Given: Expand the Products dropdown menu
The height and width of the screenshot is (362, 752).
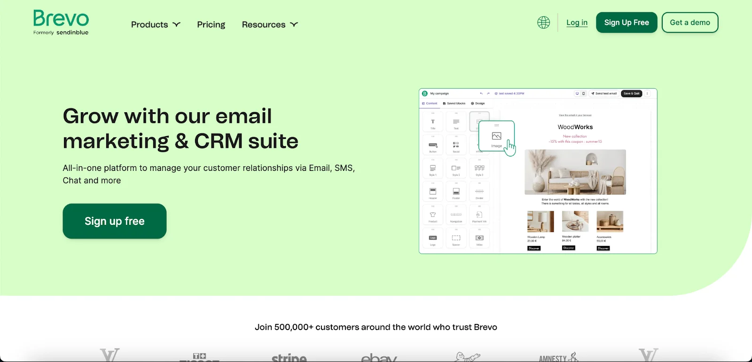Looking at the screenshot, I should click(x=156, y=24).
